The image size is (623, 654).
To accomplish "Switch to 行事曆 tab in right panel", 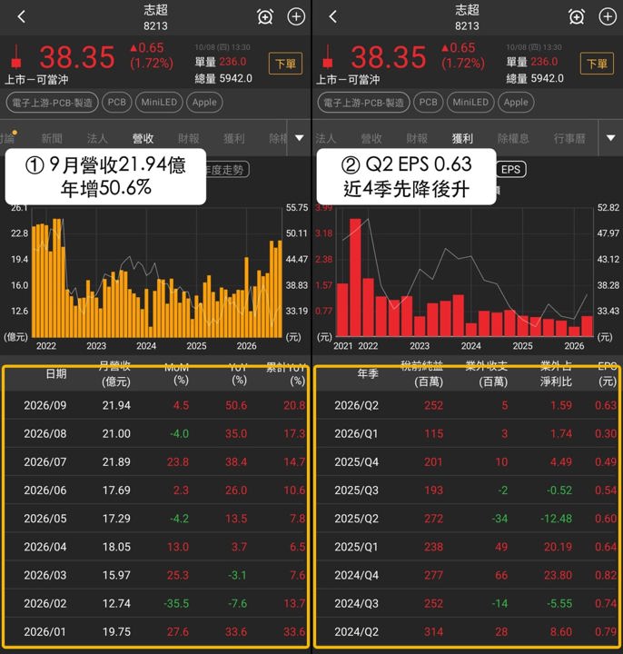I will (569, 138).
